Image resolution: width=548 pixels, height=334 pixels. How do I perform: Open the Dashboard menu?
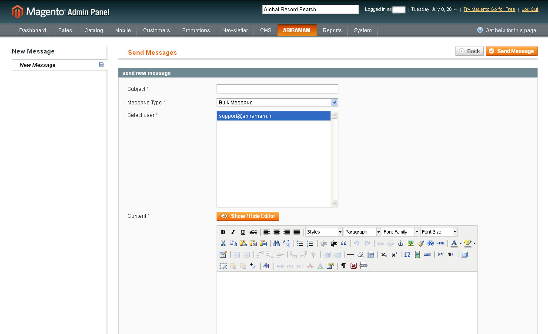click(x=33, y=30)
